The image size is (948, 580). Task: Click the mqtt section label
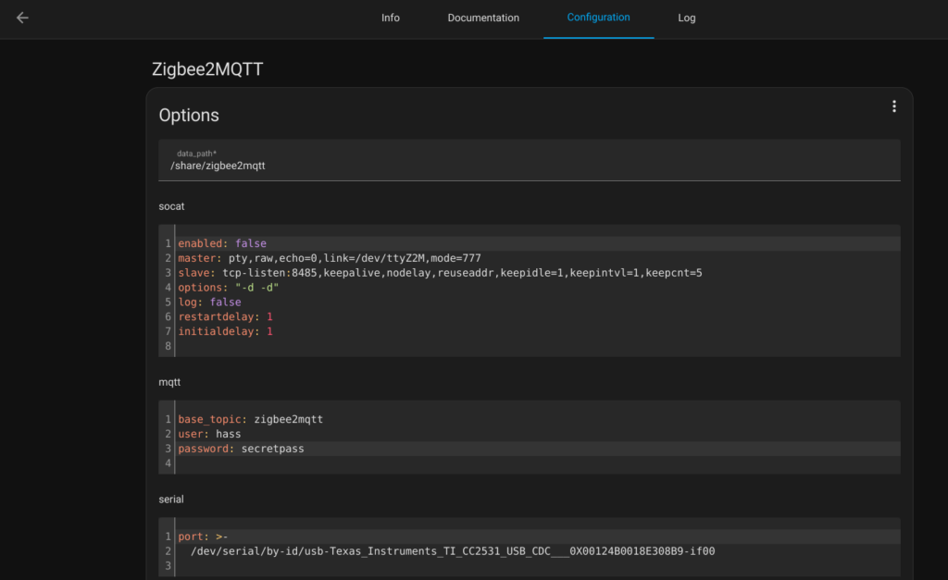[x=169, y=382]
